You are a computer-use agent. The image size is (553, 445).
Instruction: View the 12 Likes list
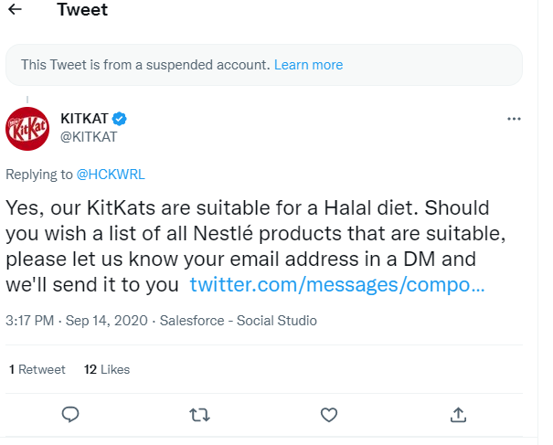107,369
